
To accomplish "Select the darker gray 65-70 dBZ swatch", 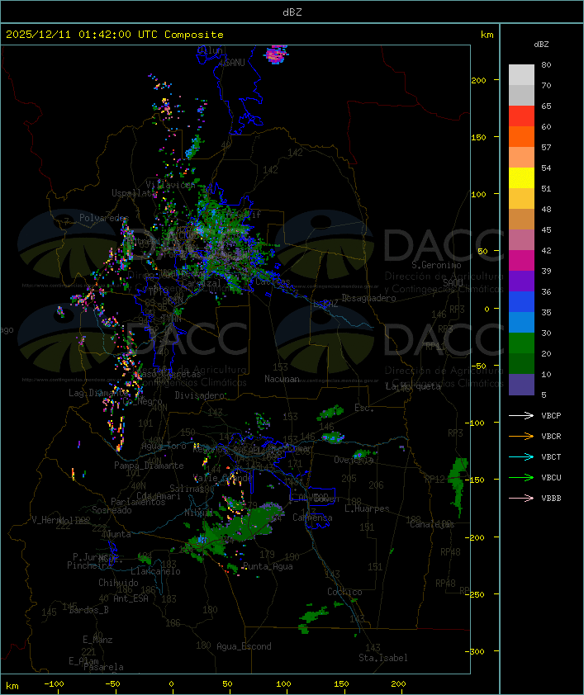I will click(521, 95).
